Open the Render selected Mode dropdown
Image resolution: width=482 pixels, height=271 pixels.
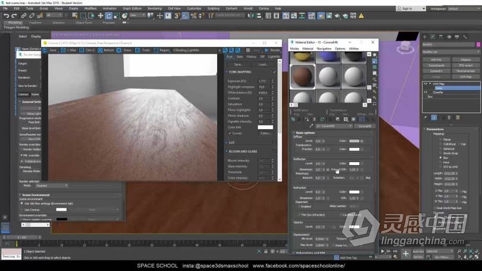point(52,185)
